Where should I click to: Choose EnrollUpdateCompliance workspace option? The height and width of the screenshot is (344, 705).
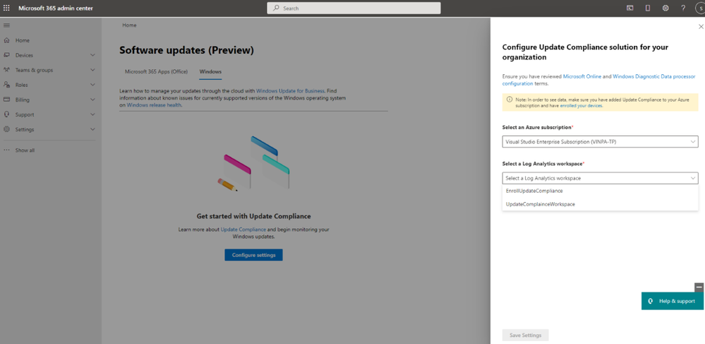tap(600, 191)
